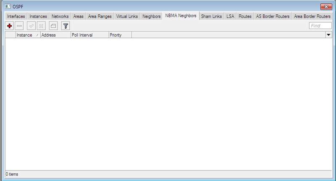Click the OSPF window title icon

pos(8,6)
